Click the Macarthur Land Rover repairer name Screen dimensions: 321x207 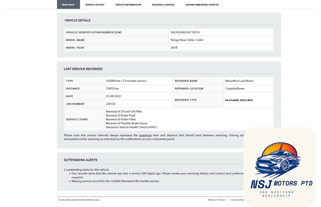pos(239,81)
